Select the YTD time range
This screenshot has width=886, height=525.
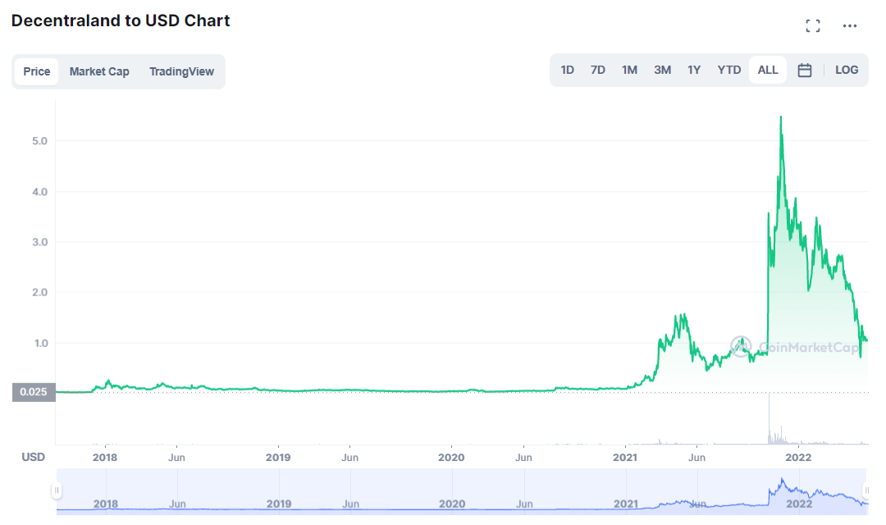tap(729, 70)
